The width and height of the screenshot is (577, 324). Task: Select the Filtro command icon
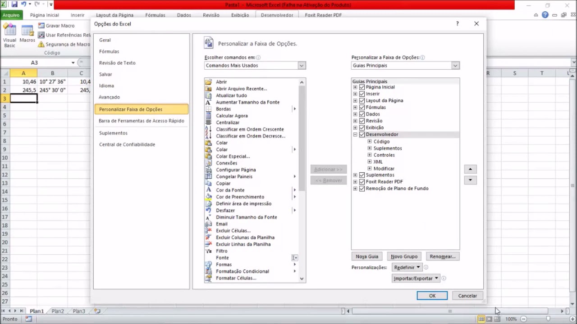point(208,251)
